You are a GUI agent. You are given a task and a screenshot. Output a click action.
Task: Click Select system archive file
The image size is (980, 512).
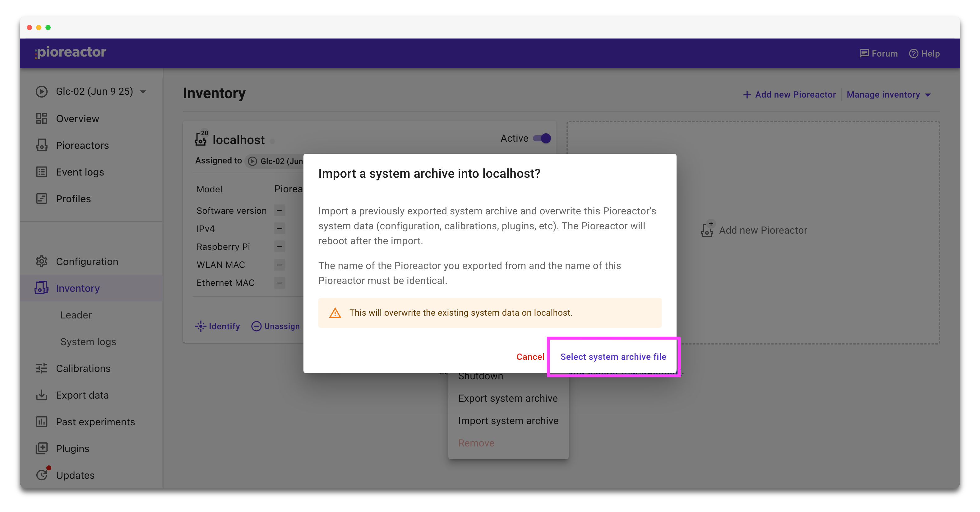point(613,357)
